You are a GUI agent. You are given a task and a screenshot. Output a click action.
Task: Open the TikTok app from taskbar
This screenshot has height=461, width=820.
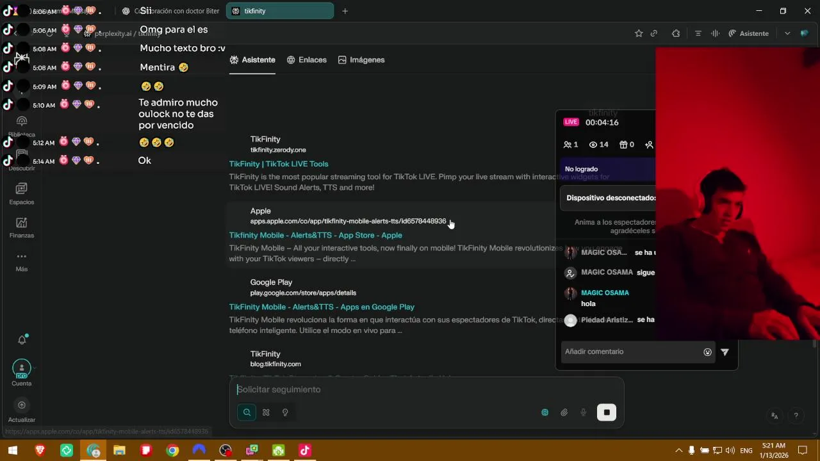point(305,451)
